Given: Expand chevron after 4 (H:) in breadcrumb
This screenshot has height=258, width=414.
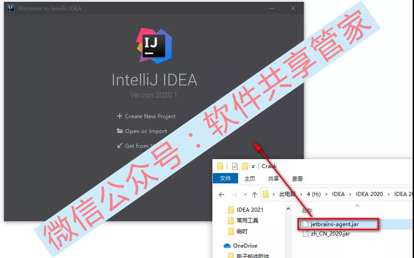Looking at the screenshot, I should point(326,195).
